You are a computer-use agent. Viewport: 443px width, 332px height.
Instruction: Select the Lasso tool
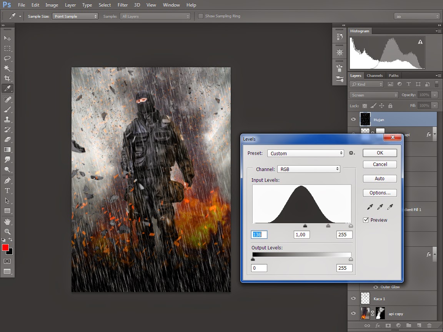click(x=7, y=58)
